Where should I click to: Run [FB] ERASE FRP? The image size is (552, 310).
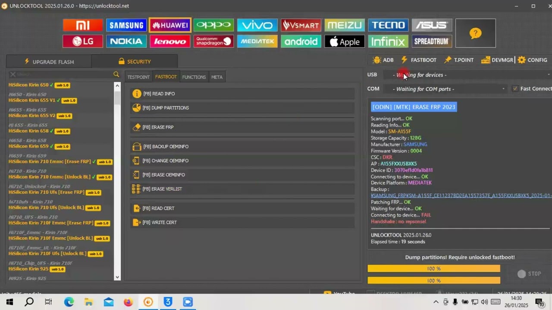[242, 127]
